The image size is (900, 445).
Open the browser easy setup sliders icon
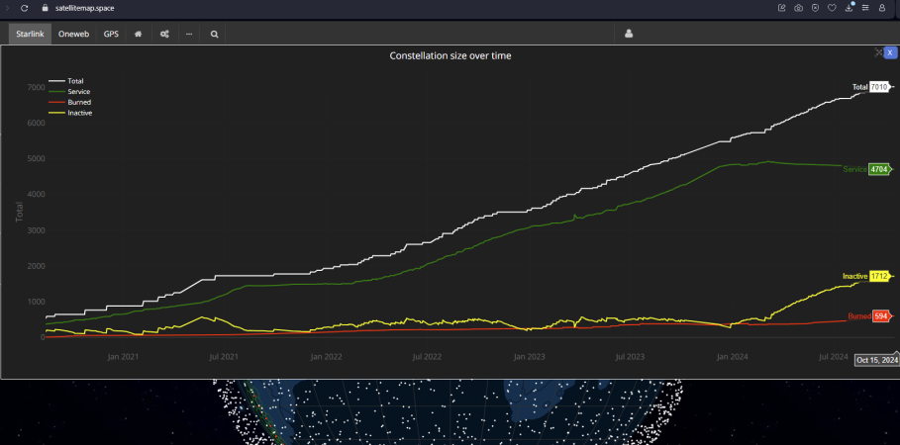pos(865,8)
